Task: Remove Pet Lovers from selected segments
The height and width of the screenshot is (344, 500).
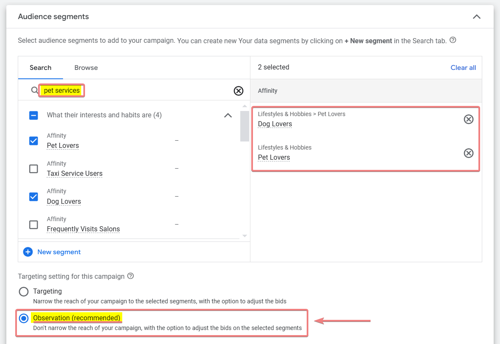Action: (x=468, y=153)
